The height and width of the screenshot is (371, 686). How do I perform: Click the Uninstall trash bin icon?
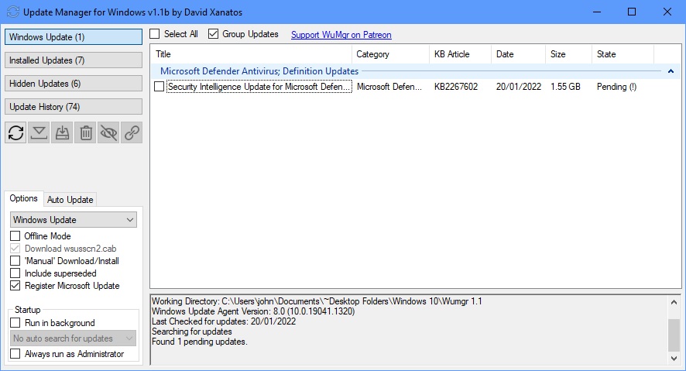click(86, 132)
